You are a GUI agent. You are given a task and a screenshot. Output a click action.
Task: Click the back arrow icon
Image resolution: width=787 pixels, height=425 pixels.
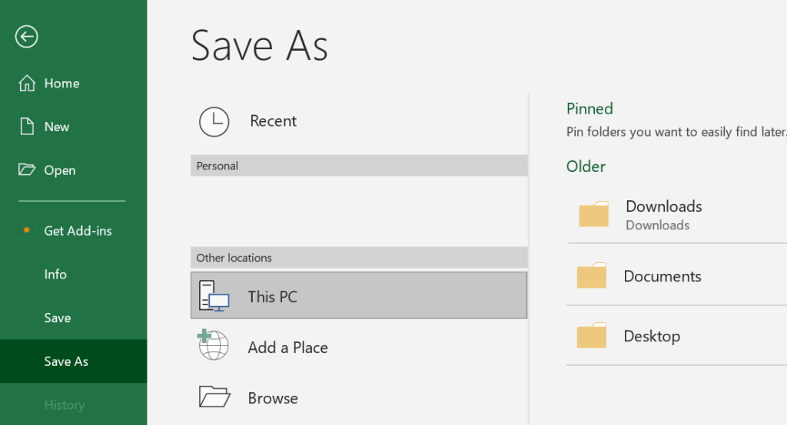[27, 36]
